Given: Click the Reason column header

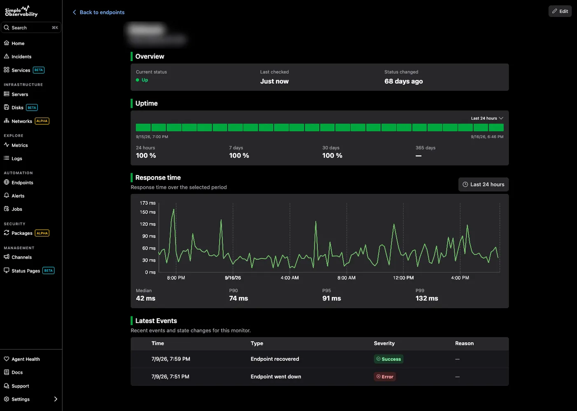Looking at the screenshot, I should [x=464, y=343].
